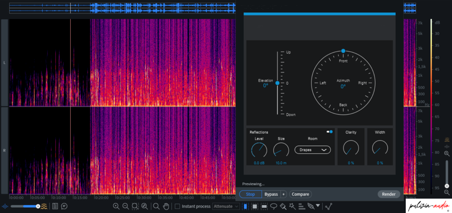Click the waveform overview strip at top
This screenshot has height=213, width=452.
click(x=122, y=8)
